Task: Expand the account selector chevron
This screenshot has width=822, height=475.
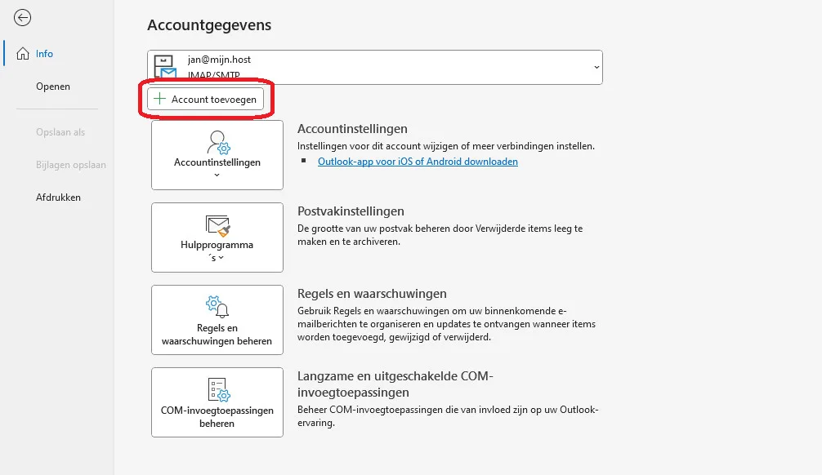Action: click(x=596, y=67)
